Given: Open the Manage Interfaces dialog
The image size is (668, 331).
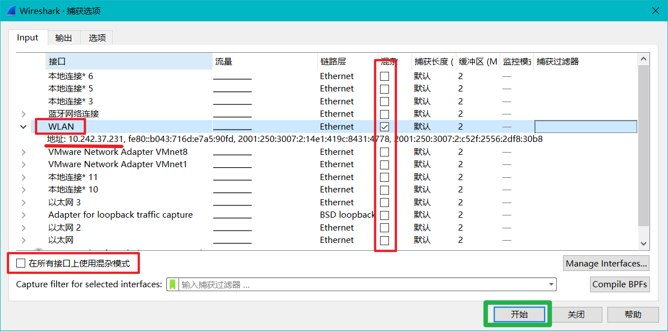Looking at the screenshot, I should tap(607, 263).
